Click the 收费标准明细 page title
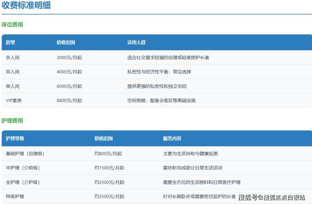Screen dimensions: 312x204 click(x=27, y=6)
